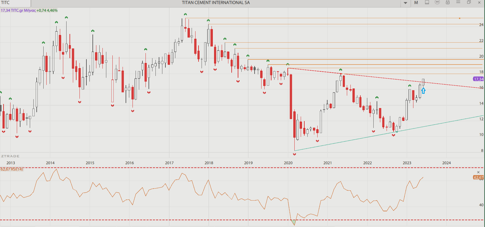This screenshot has width=485, height=227.
Task: Toggle the lower panel layout icon
Action: (x=427, y=2)
